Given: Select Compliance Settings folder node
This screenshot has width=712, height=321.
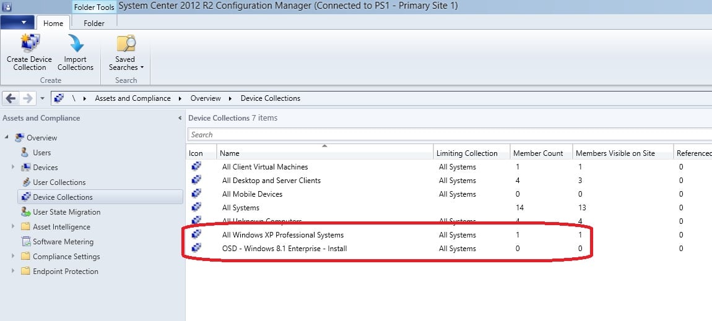Looking at the screenshot, I should point(66,257).
